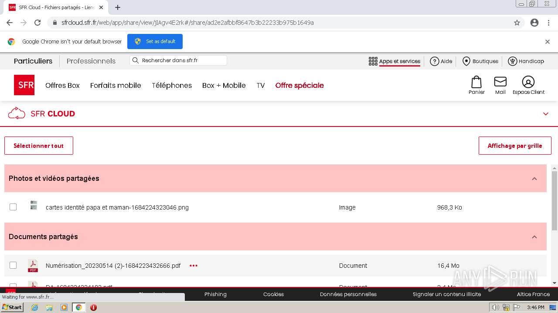This screenshot has height=313, width=558.
Task: Open more options dots for Numérisation PDF
Action: pos(194,266)
